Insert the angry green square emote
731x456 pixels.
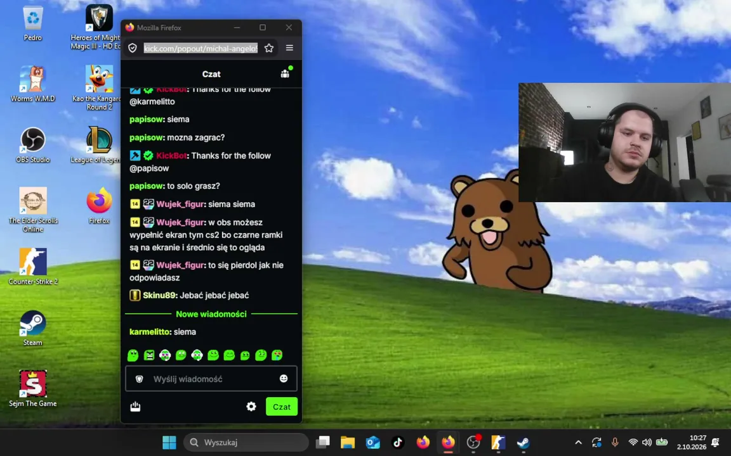[148, 355]
